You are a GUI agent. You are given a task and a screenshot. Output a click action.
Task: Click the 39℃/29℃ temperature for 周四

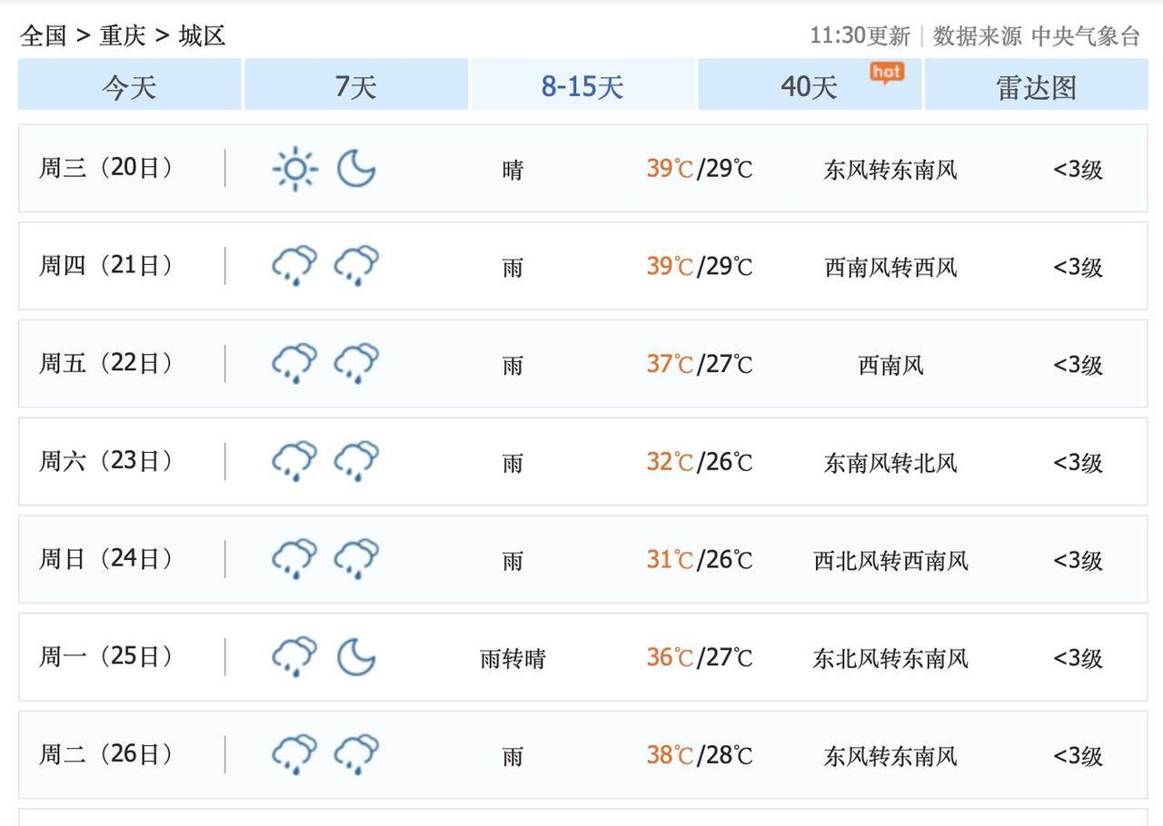click(x=700, y=267)
